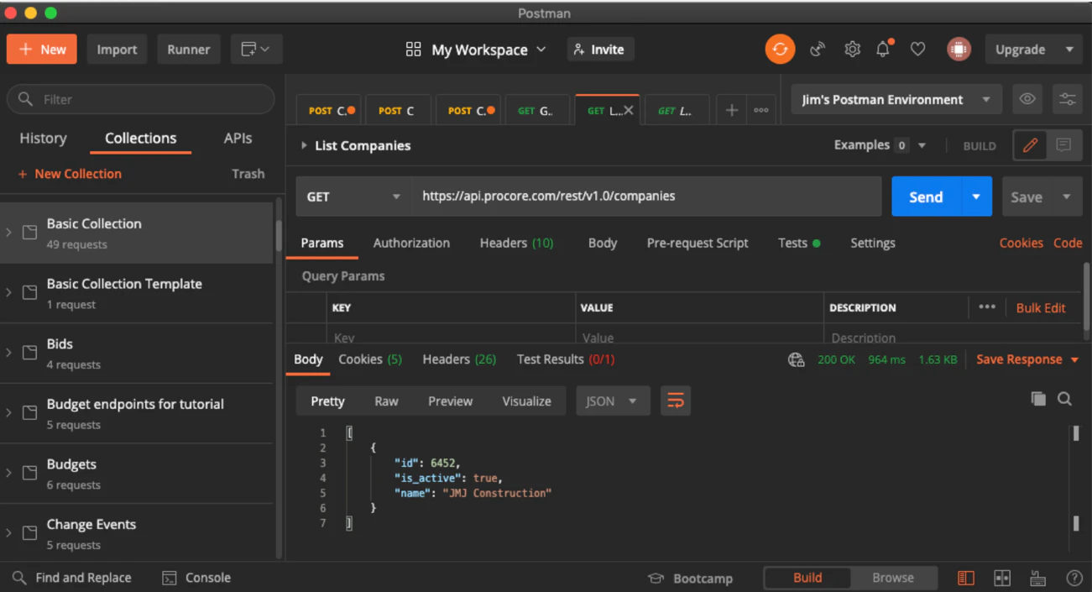This screenshot has width=1092, height=592.
Task: Open the manage environments sliders icon
Action: pyautogui.click(x=1067, y=99)
